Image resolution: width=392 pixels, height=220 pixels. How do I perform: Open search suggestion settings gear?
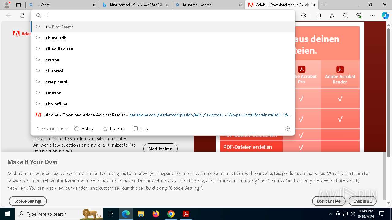pos(288,129)
